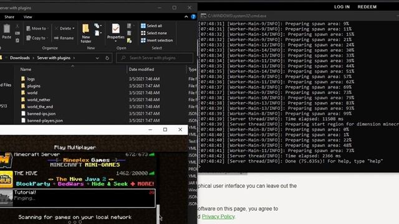Click the History icon in the Open group
399x224 pixels.
[x=129, y=40]
